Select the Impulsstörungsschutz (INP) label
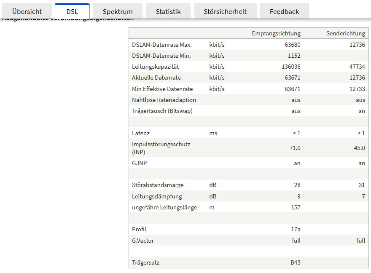This screenshot has width=371, height=273. point(161,148)
